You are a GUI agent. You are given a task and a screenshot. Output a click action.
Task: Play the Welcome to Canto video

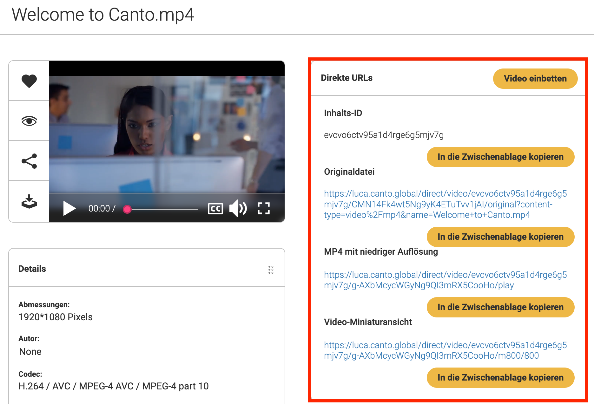point(69,208)
